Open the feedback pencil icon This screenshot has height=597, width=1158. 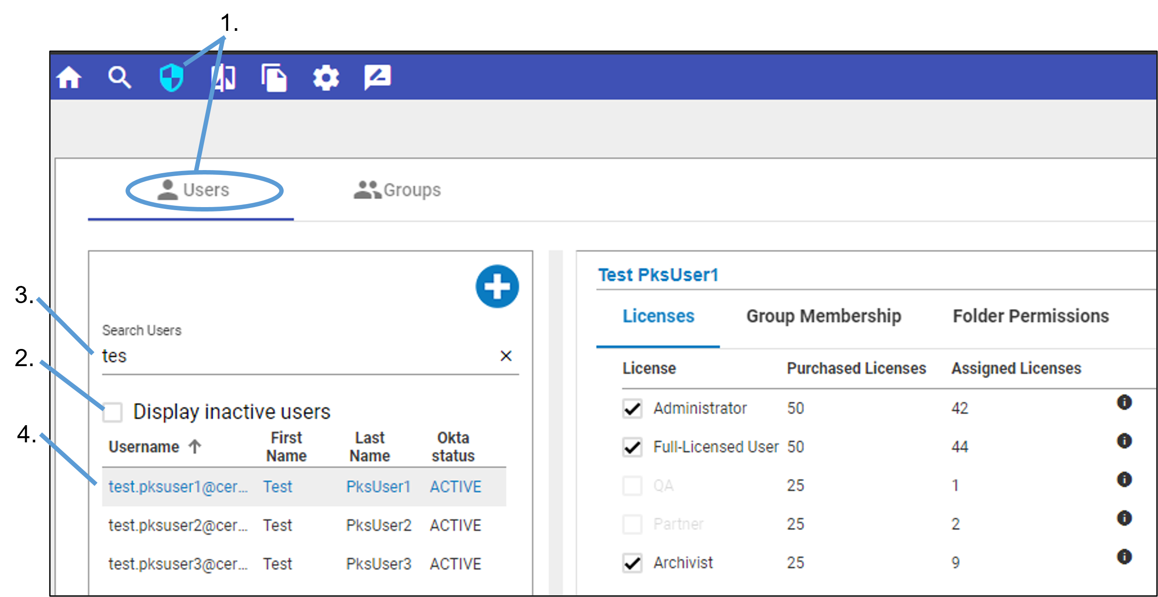(377, 77)
